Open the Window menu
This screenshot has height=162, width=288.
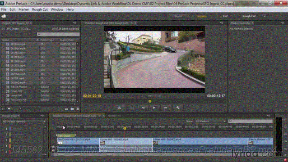57,9
